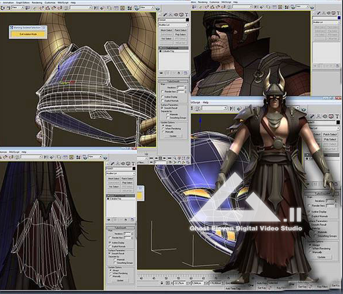Screen dimensions: 343x294
Task: Click Quick Render teapot in helmet window
Action: (157, 8)
